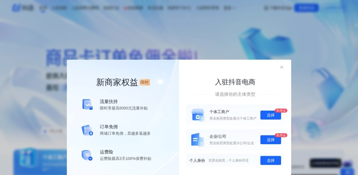The width and height of the screenshot is (358, 175).
Task: Click the 入驻抖音电商 title
Action: coord(235,82)
